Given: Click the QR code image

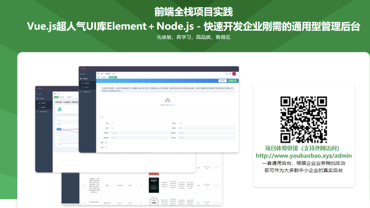Looking at the screenshot, I should click(x=304, y=120).
